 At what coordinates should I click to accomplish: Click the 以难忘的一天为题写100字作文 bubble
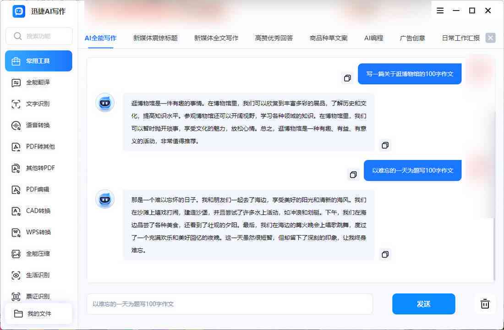click(x=413, y=170)
